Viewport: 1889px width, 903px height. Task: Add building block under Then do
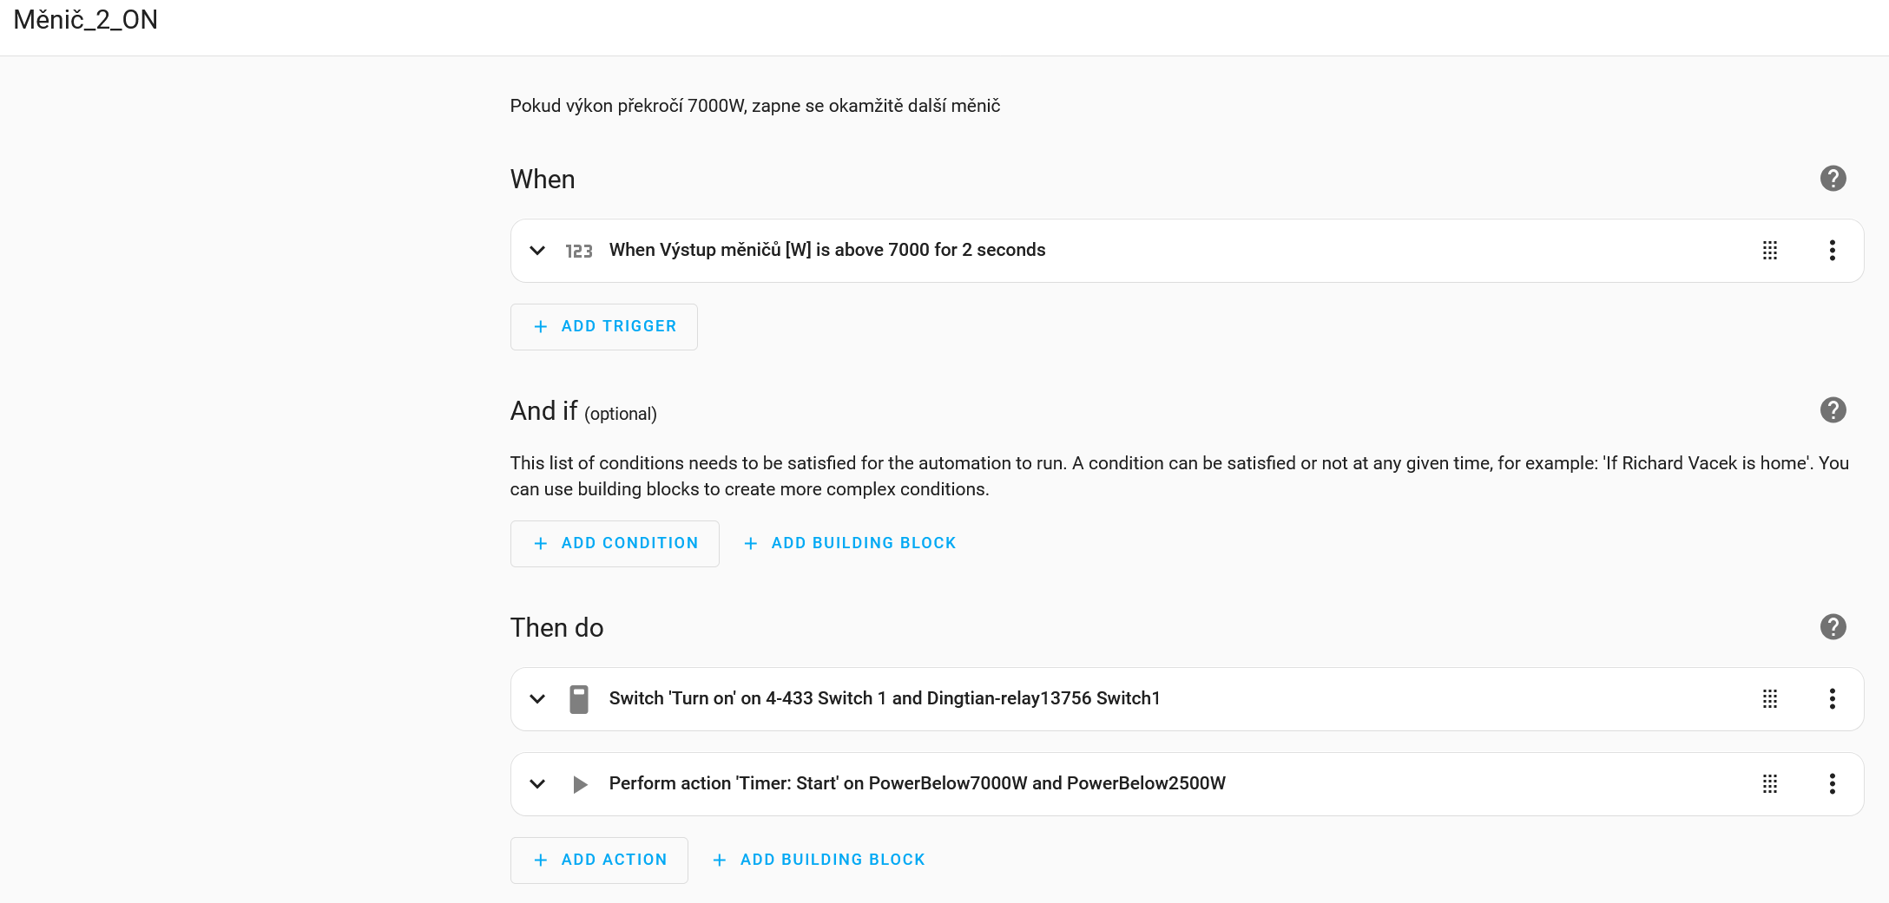tap(819, 860)
